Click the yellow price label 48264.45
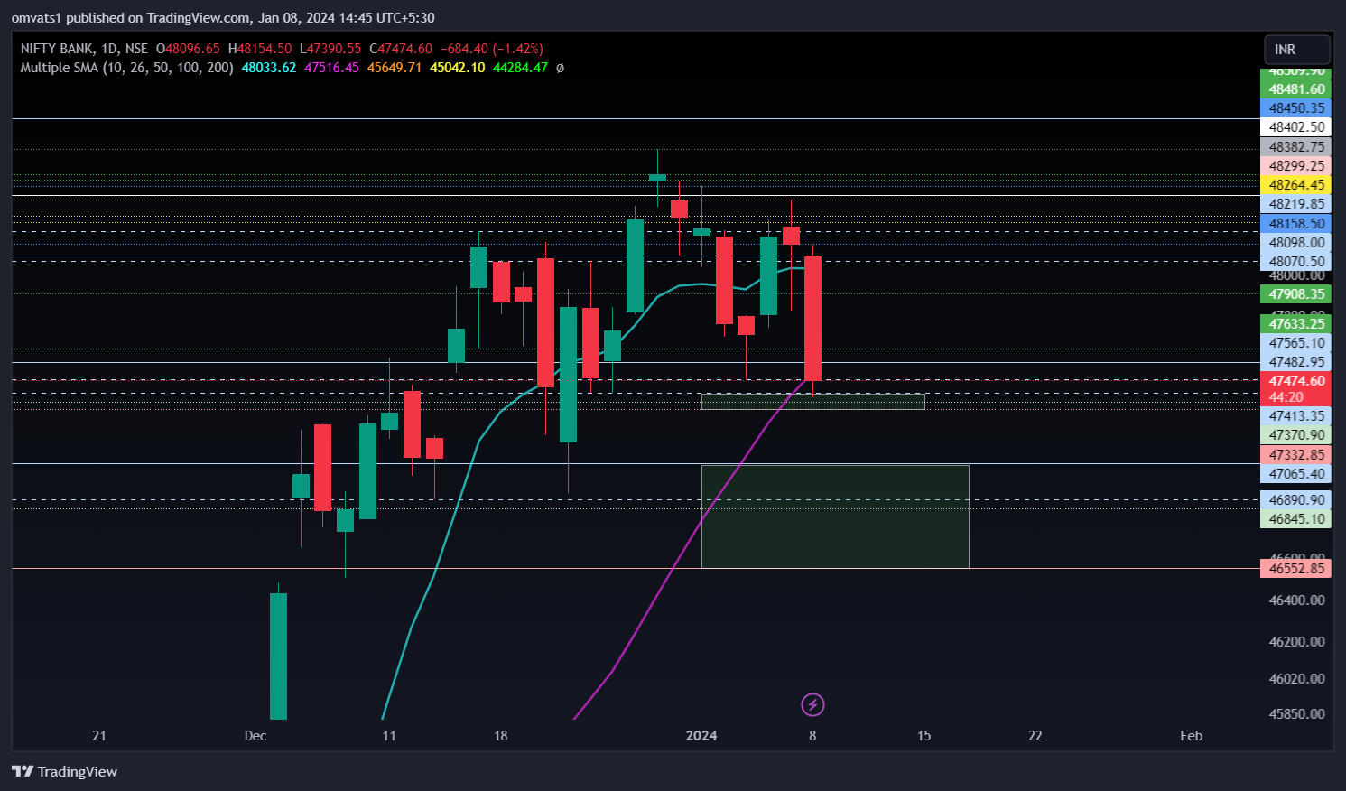 point(1296,185)
